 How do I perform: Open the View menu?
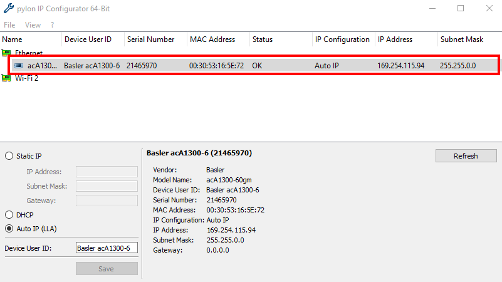coord(33,25)
